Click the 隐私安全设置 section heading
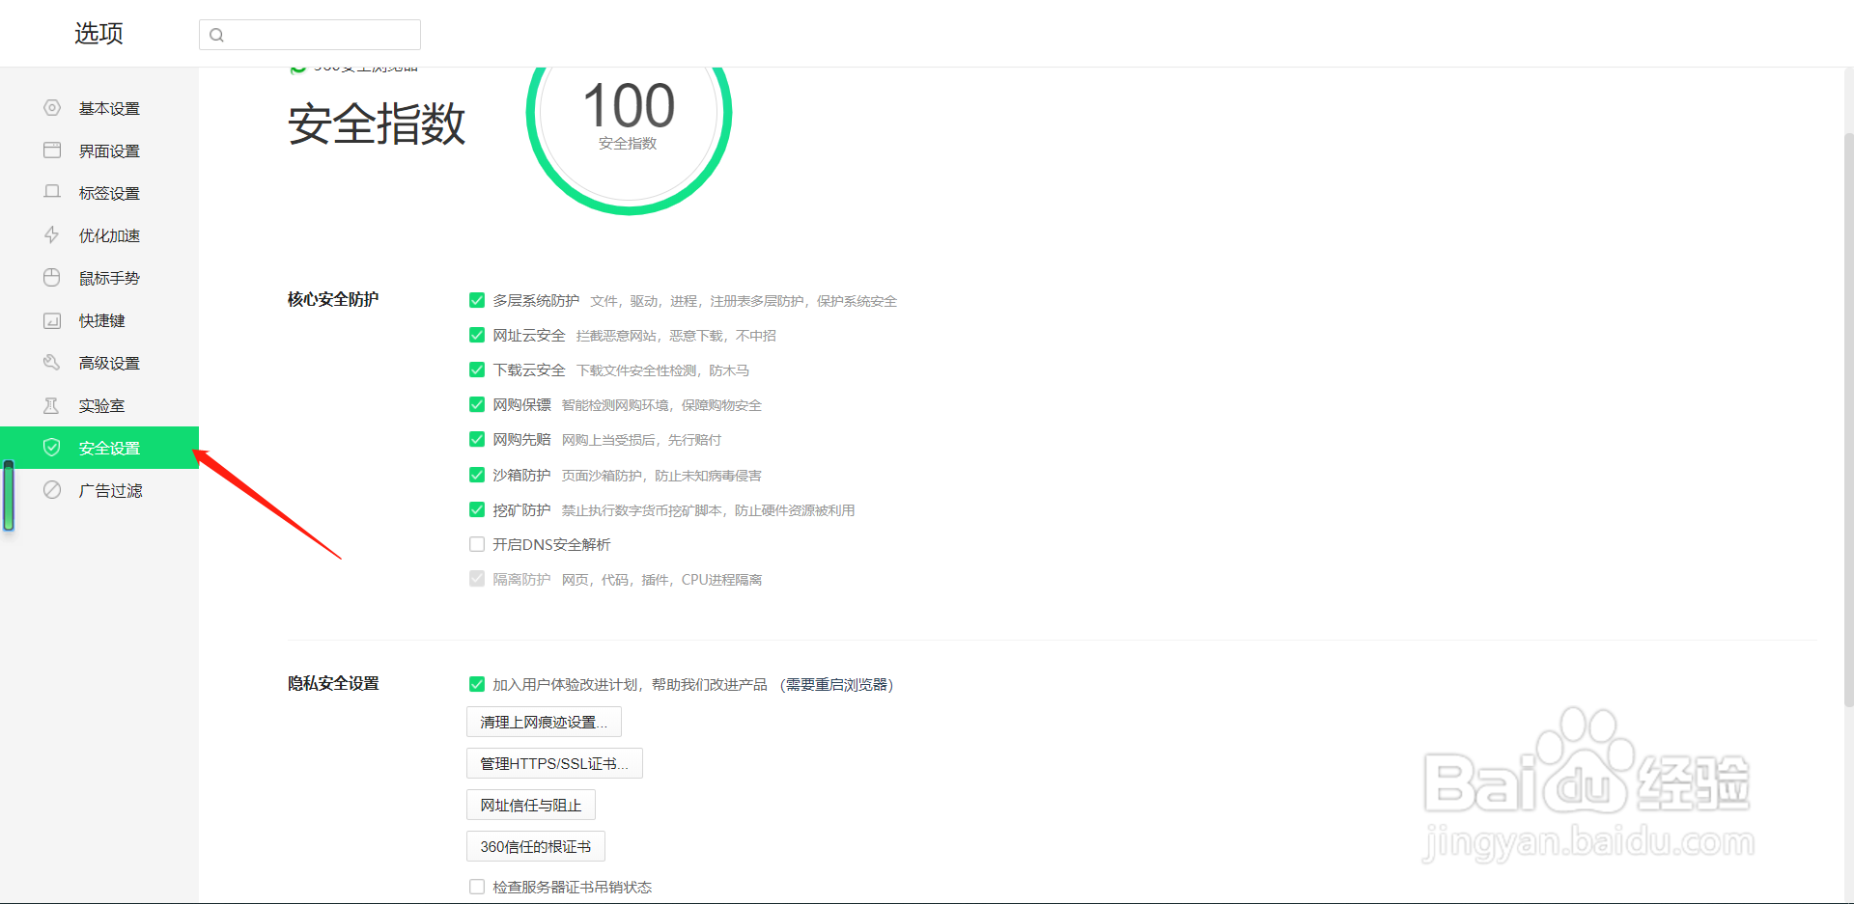 (x=333, y=683)
